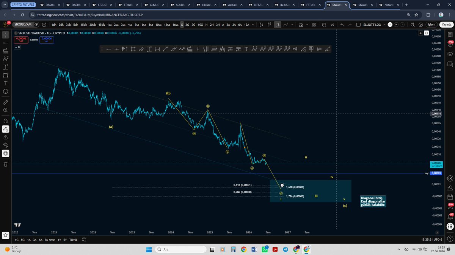Viewport: 455px width, 255px height.
Task: Select the line chart style icon
Action: tap(286, 25)
